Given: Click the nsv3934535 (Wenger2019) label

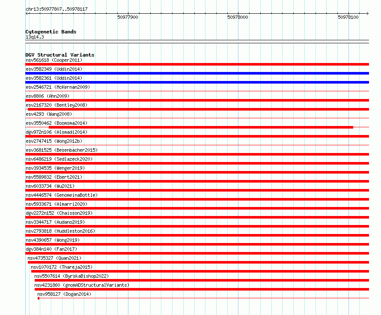Looking at the screenshot, I should (55, 168).
